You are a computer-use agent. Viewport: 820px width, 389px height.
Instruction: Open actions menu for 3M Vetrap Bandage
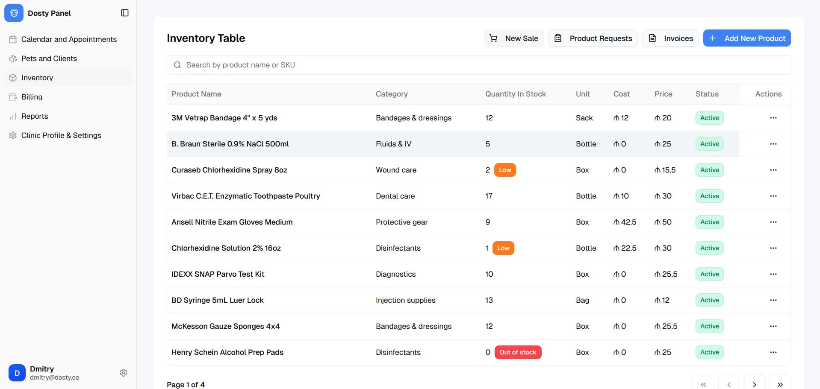coord(773,118)
